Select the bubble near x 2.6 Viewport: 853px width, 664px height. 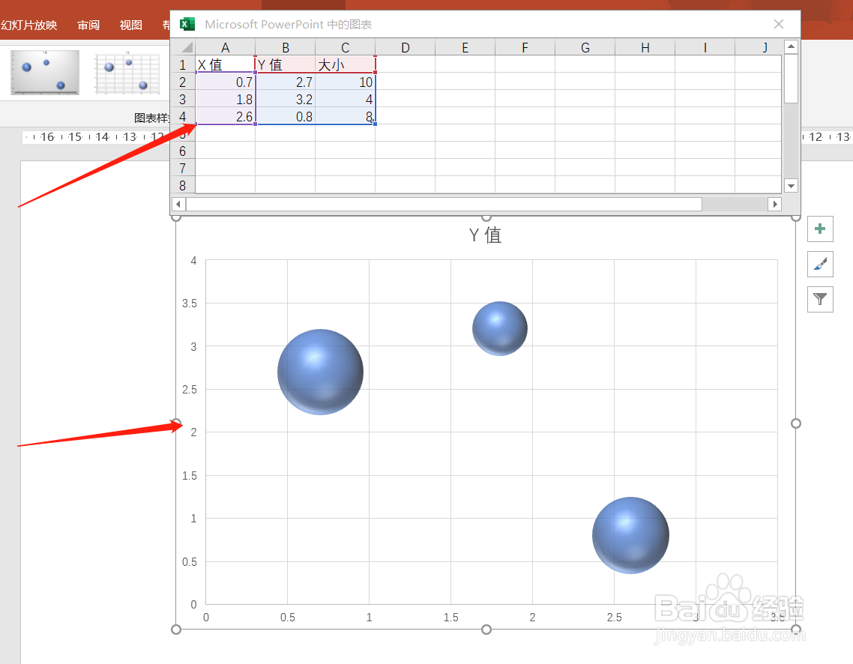pyautogui.click(x=630, y=535)
